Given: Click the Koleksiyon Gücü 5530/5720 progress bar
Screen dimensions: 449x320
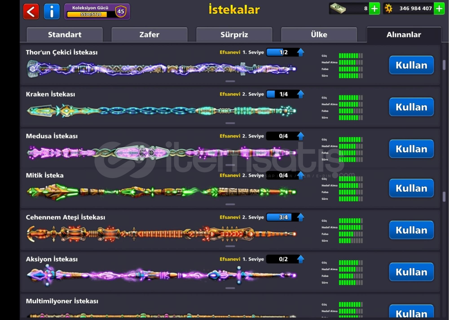Looking at the screenshot, I should (91, 14).
